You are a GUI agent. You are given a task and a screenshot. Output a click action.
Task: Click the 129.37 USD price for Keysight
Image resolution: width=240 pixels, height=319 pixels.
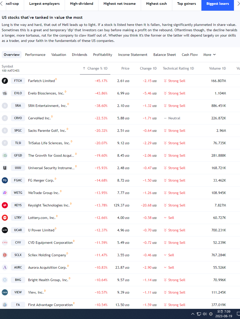(122, 205)
